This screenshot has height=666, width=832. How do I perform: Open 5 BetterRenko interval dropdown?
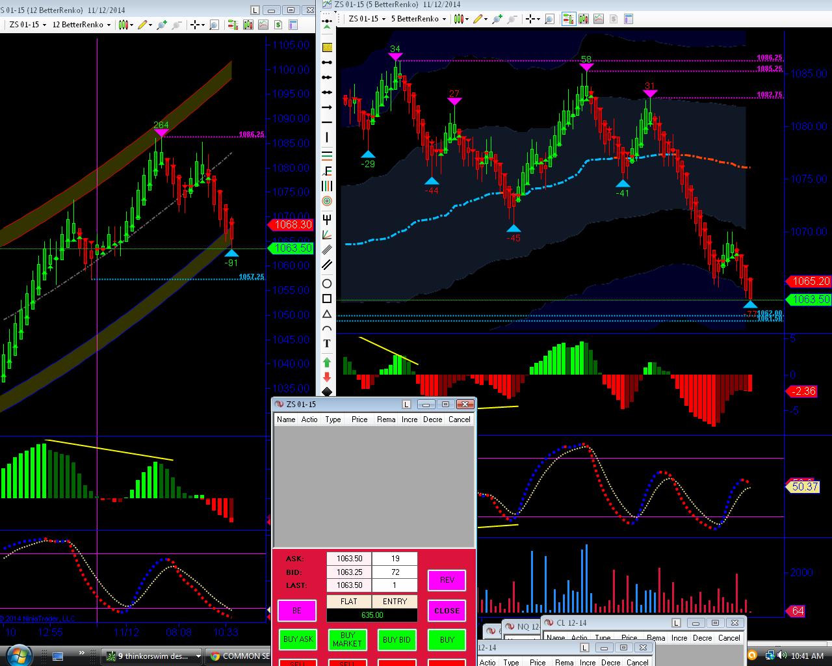[x=419, y=19]
